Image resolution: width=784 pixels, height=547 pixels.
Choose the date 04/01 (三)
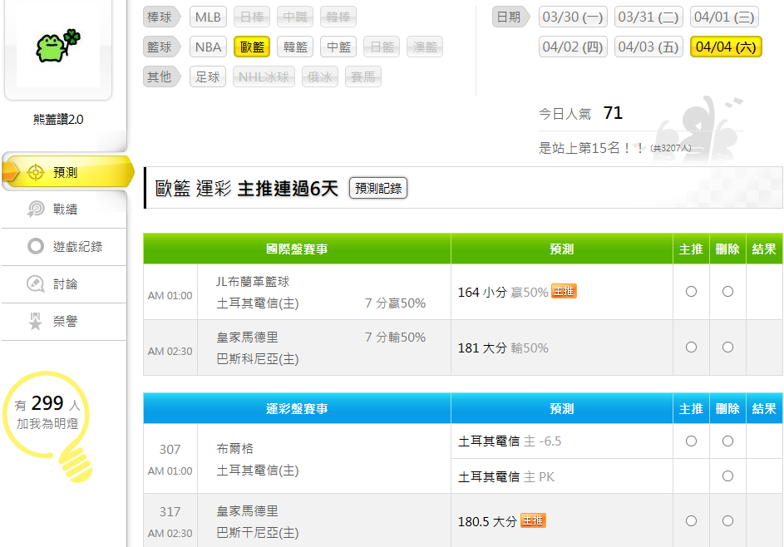[x=724, y=17]
